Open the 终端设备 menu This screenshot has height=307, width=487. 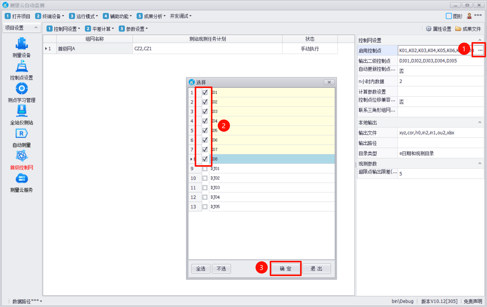50,16
